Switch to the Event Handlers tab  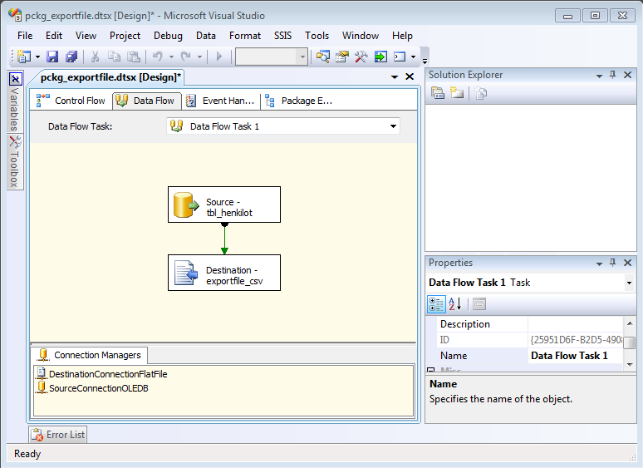tap(221, 101)
